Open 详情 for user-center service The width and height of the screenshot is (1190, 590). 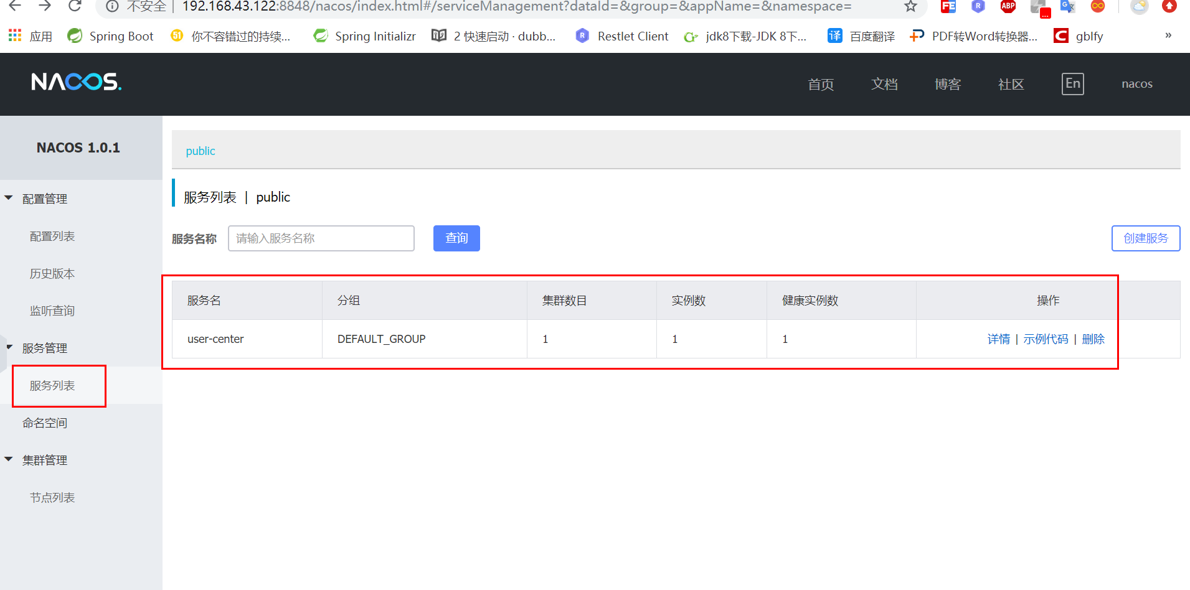[999, 339]
